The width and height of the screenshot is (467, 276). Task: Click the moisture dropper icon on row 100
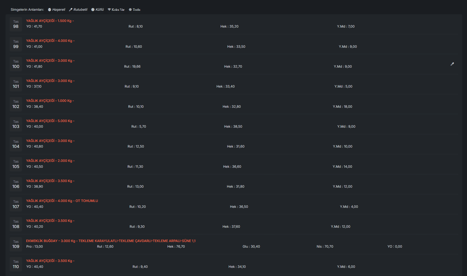(x=452, y=64)
